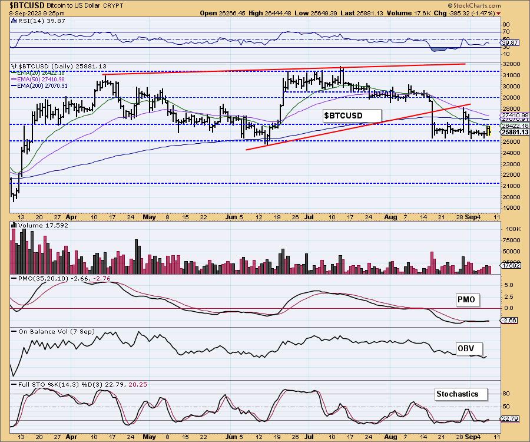Click the 39.87 RSI axis value tag
Viewport: 530px width, 442px height.
coord(510,42)
